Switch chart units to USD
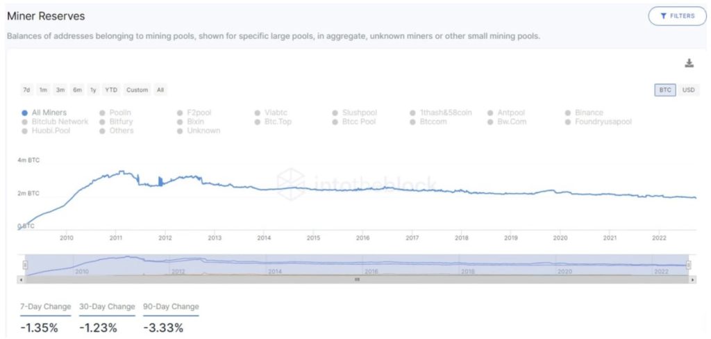The image size is (711, 339). (688, 90)
